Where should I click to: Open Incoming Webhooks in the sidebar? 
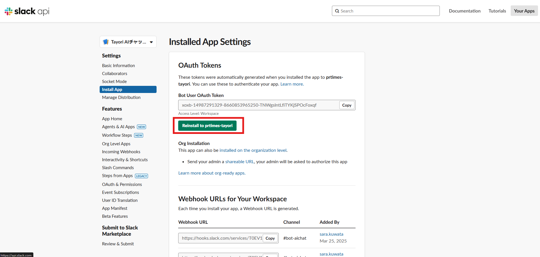(121, 152)
